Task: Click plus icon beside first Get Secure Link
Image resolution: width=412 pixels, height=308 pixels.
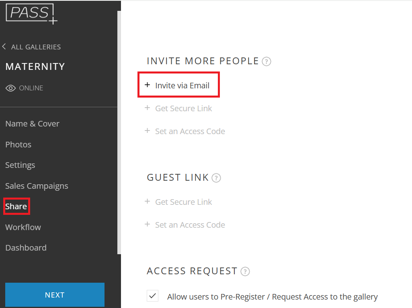Action: tap(148, 108)
